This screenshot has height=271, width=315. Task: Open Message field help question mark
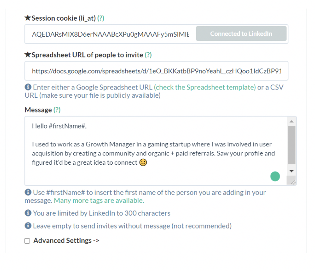point(57,110)
